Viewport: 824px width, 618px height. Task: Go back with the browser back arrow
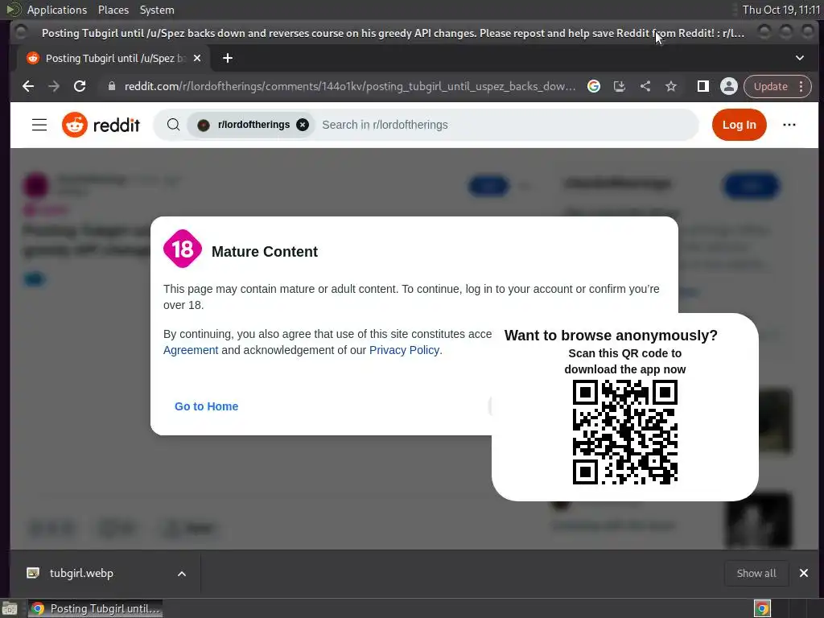[x=28, y=86]
